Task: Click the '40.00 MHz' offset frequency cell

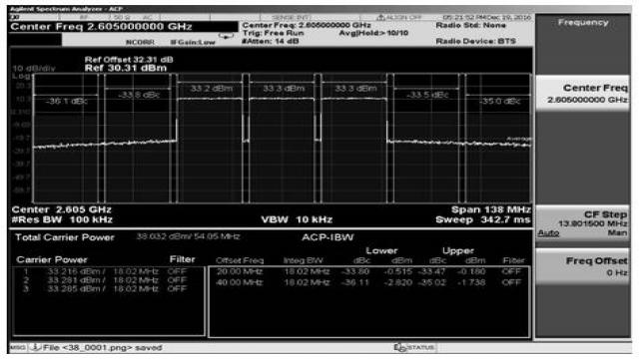Action: (240, 282)
